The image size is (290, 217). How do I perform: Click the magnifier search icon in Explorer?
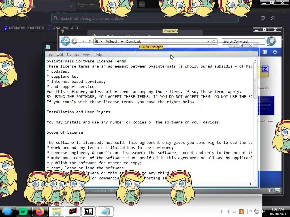coord(271,41)
